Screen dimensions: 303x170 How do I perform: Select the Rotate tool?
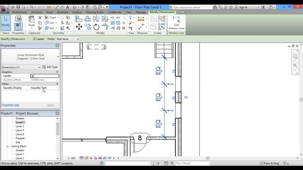pyautogui.click(x=96, y=27)
